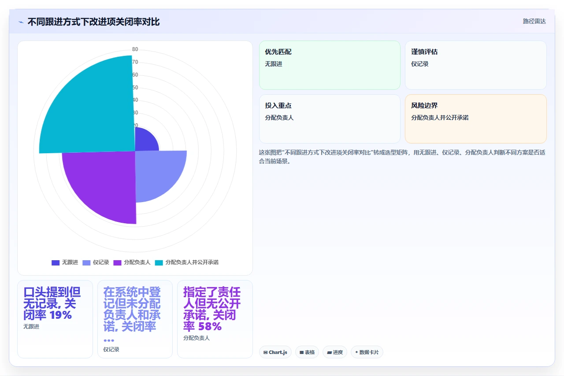Toggle the 仅记录 legend item
Viewport: 564px width, 376px height.
[x=96, y=262]
